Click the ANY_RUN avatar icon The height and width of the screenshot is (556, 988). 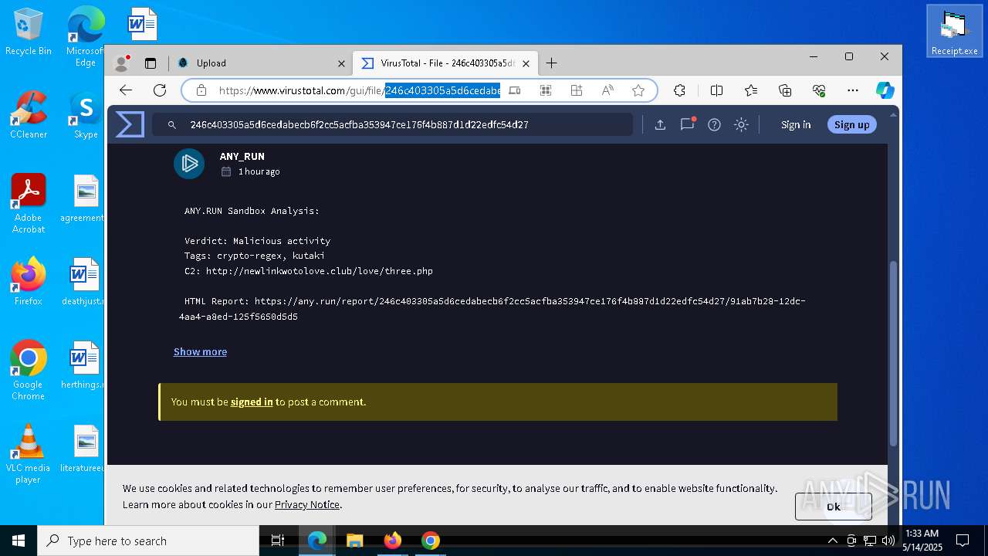pyautogui.click(x=189, y=164)
